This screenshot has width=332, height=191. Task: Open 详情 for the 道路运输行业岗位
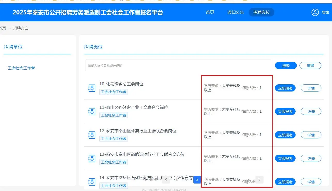(311, 158)
